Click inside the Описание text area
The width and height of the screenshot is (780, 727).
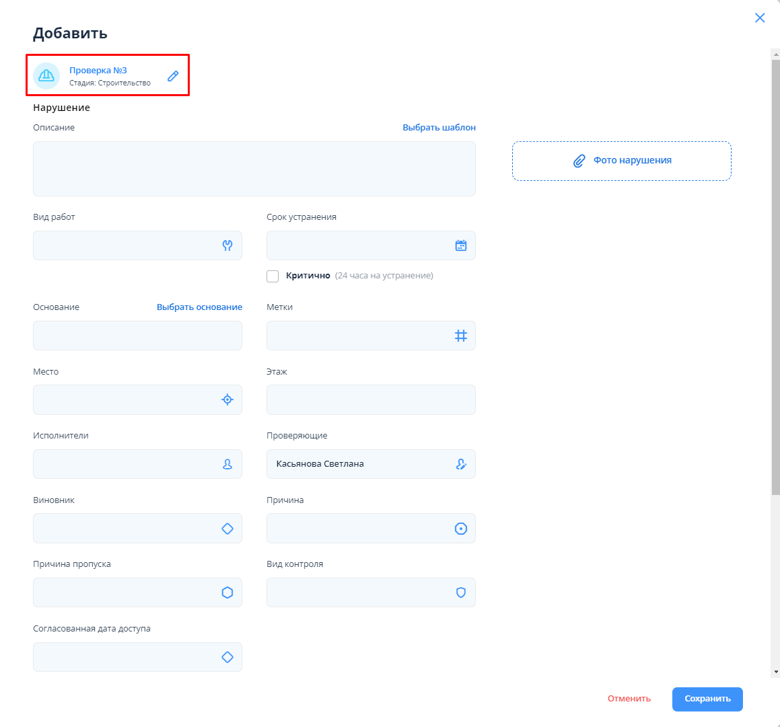tap(254, 169)
